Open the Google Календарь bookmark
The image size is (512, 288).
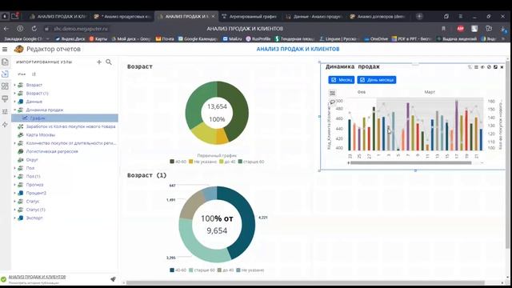(x=198, y=39)
